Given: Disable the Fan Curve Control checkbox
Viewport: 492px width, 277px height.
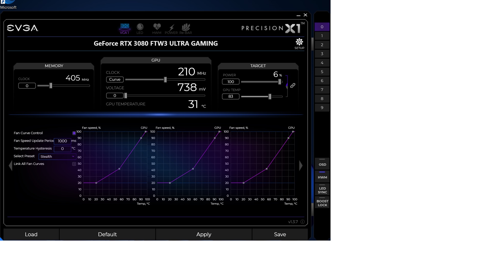Looking at the screenshot, I should (x=74, y=133).
